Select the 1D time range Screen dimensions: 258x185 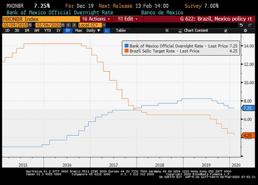(x=7, y=31)
